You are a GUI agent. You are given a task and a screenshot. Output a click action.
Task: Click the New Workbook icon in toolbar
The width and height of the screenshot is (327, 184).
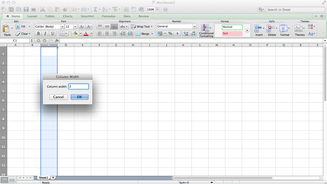pos(3,9)
